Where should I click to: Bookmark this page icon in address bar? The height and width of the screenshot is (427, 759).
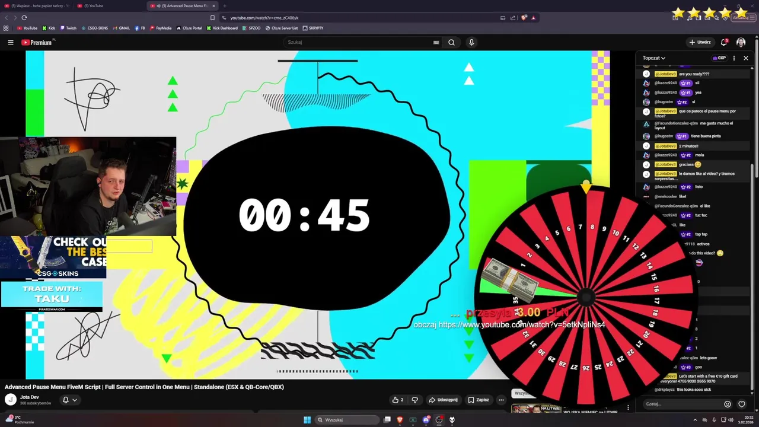pyautogui.click(x=212, y=18)
